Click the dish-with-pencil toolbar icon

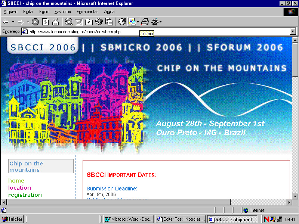(x=122, y=22)
